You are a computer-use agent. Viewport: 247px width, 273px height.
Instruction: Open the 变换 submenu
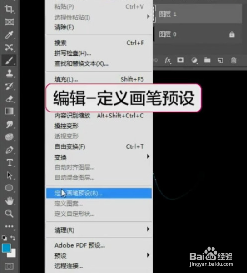pyautogui.click(x=99, y=157)
